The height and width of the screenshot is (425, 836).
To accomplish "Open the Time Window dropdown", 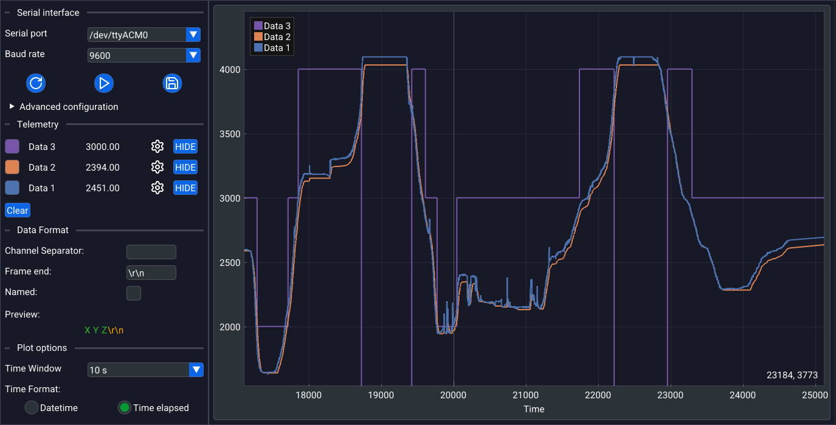I will coord(196,370).
